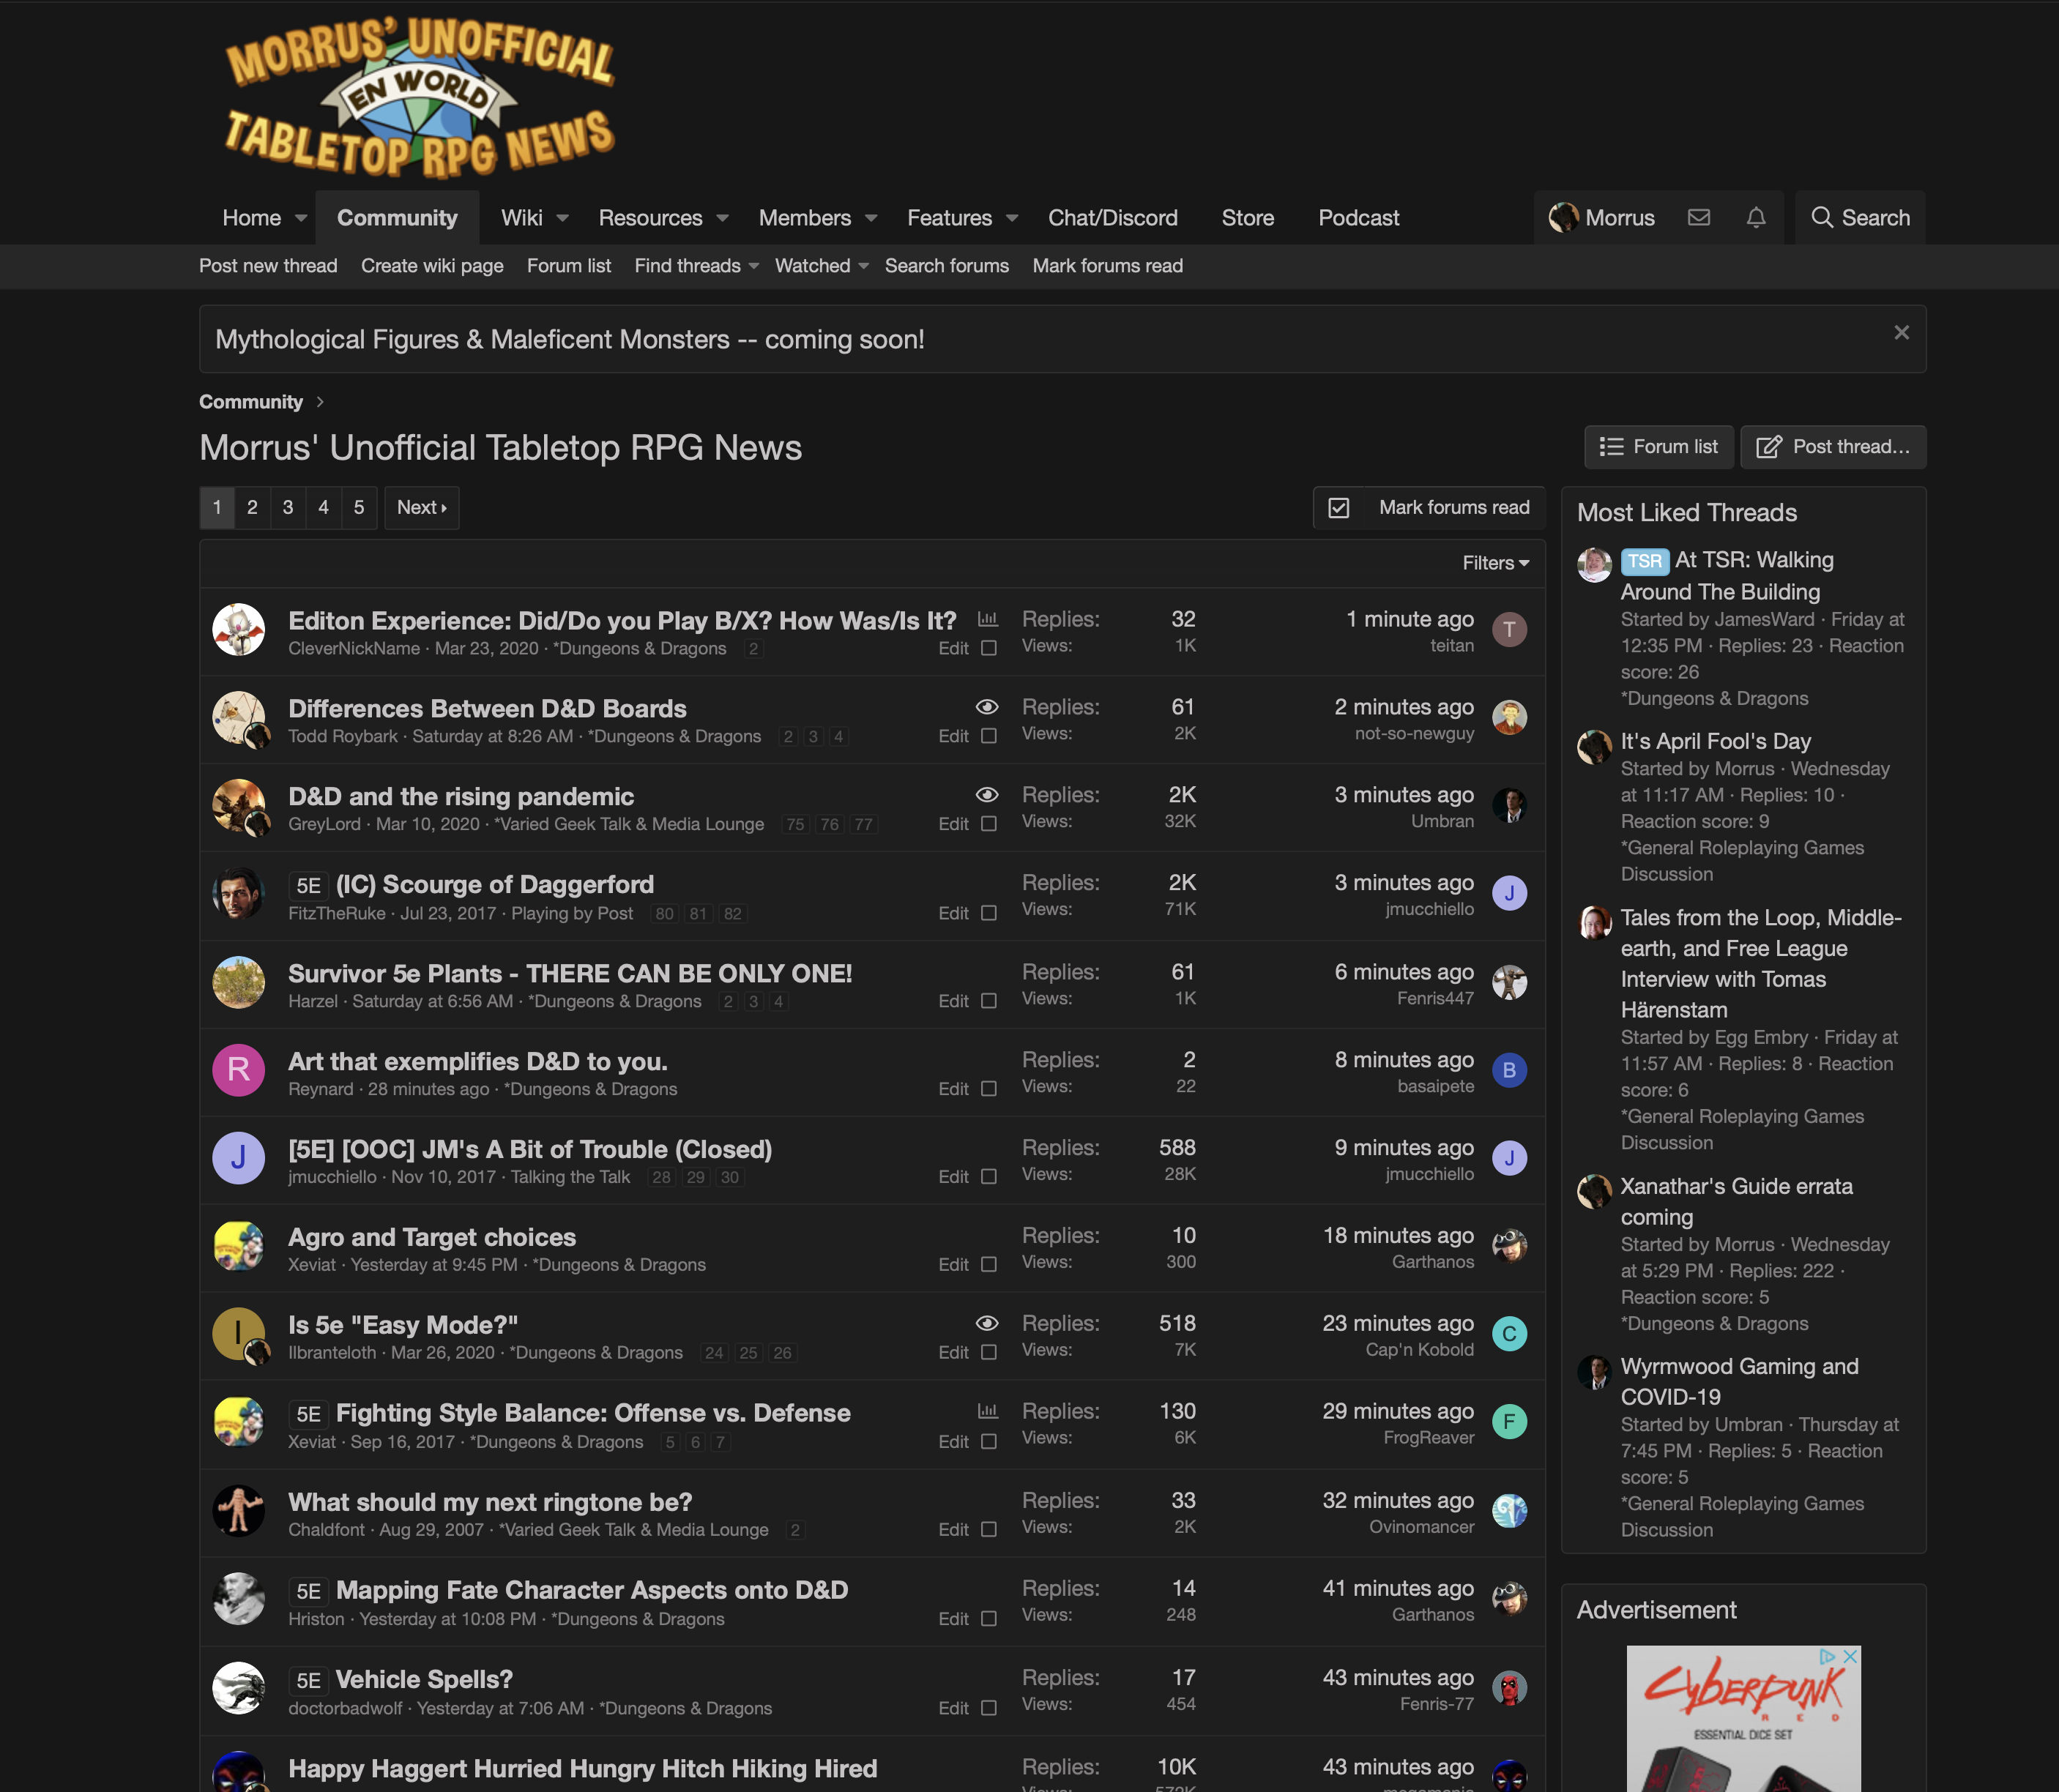The width and height of the screenshot is (2059, 1792).
Task: Click the Community breadcrumb link
Action: (x=251, y=402)
